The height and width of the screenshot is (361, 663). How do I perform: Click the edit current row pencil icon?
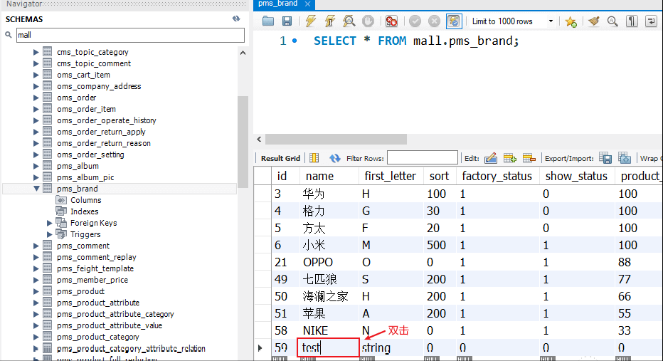click(x=490, y=158)
